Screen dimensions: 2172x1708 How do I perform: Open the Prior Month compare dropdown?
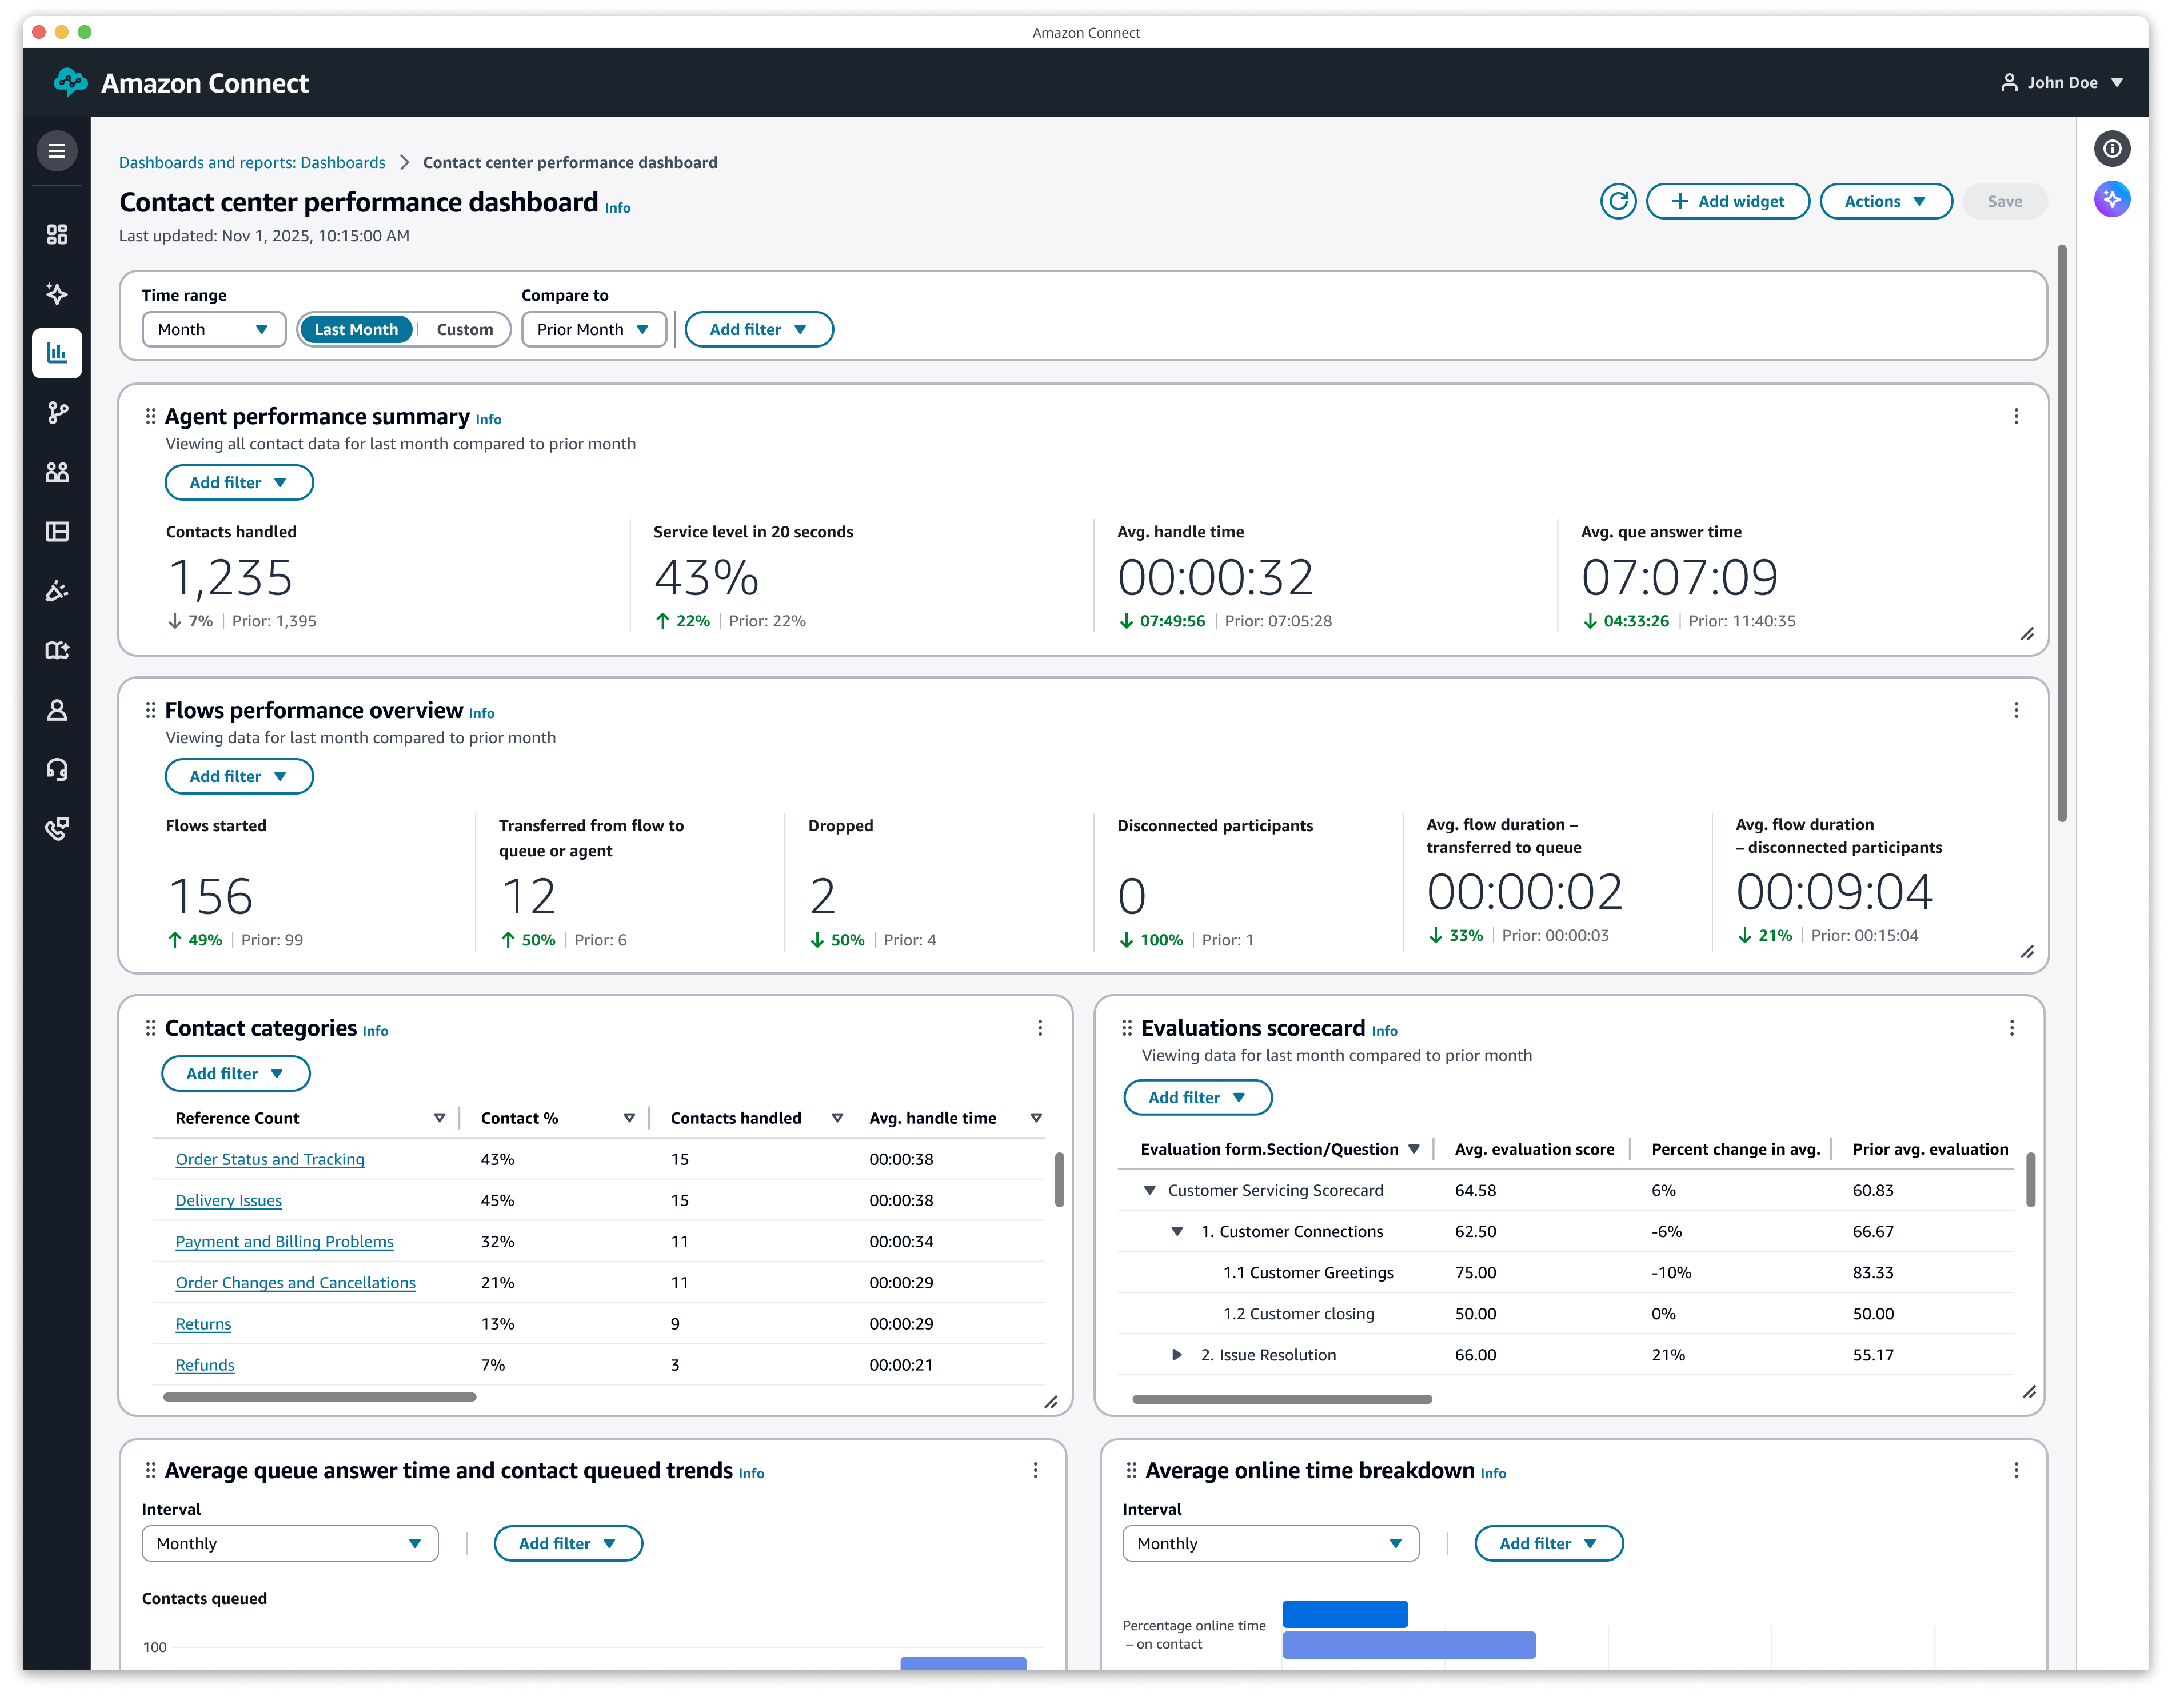(593, 329)
